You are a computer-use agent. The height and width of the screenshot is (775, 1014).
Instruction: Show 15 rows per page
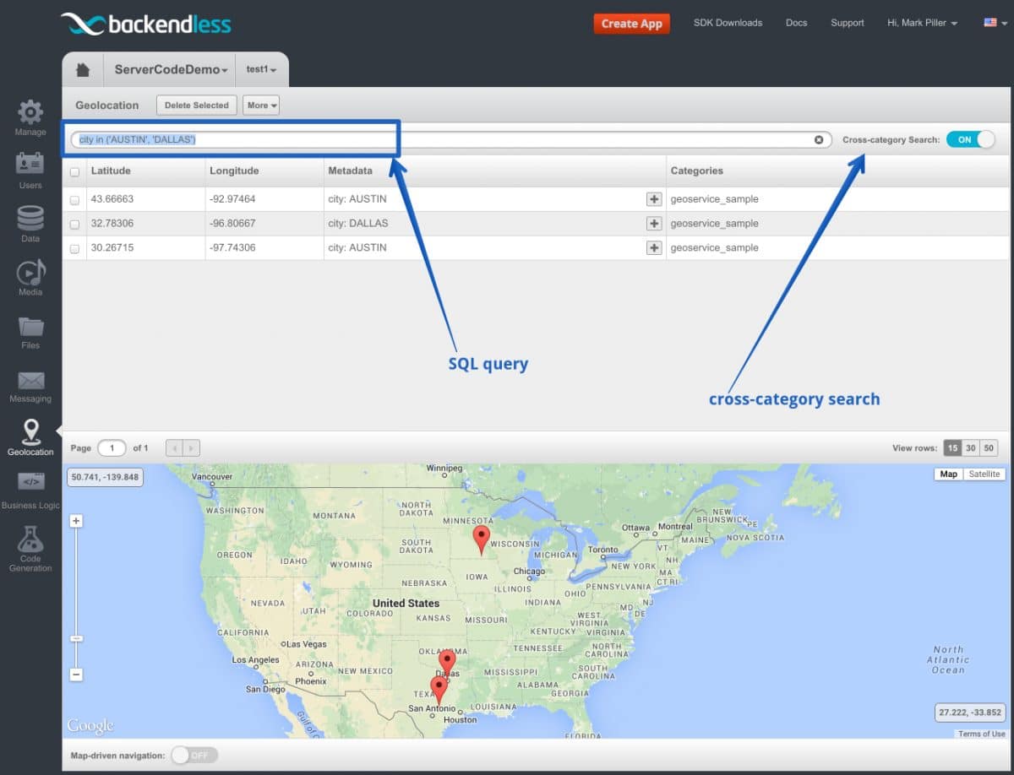(952, 448)
